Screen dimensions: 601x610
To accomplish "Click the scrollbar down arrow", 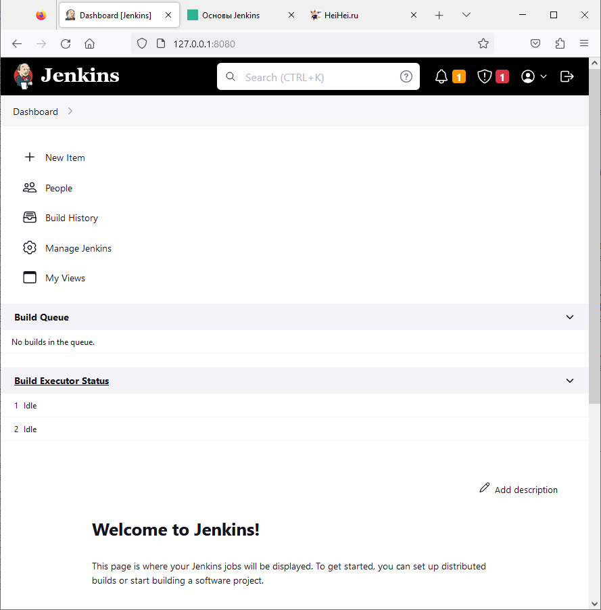I will 594,604.
